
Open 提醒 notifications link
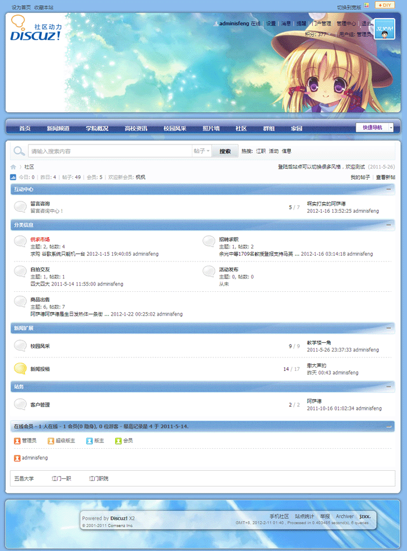[x=301, y=24]
